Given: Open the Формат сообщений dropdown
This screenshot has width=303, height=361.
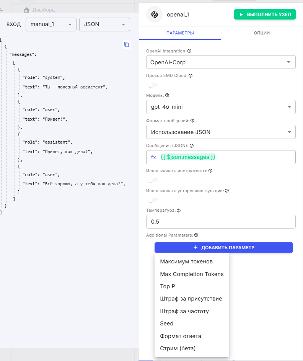Looking at the screenshot, I should coord(221,132).
